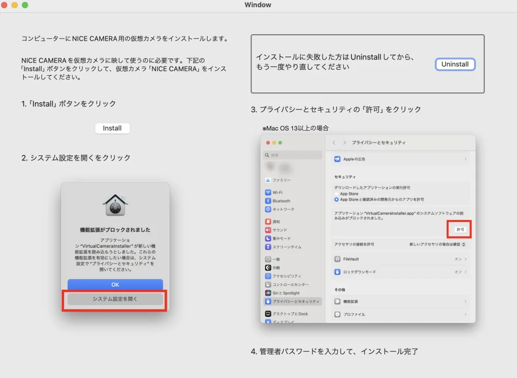Click the blocked extension dialog guide image
This screenshot has height=378, width=517.
click(115, 247)
